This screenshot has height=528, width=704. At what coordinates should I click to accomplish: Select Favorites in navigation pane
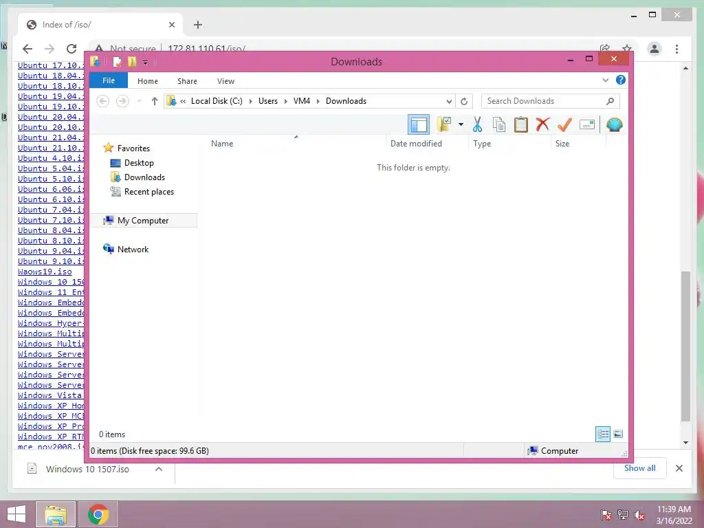pyautogui.click(x=133, y=148)
